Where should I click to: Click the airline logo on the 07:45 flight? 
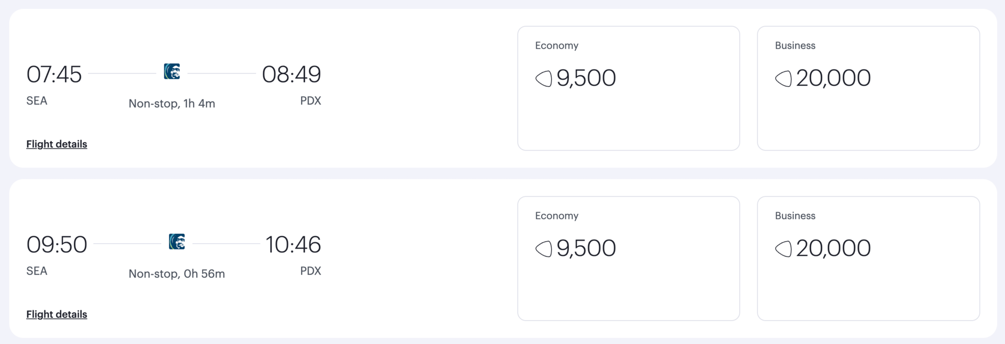pyautogui.click(x=173, y=72)
